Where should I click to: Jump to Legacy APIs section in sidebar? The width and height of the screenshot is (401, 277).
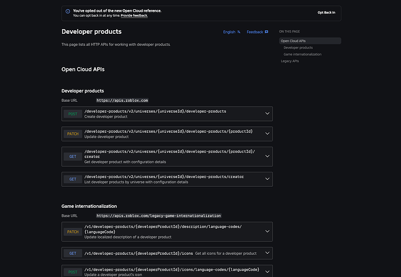click(x=290, y=61)
